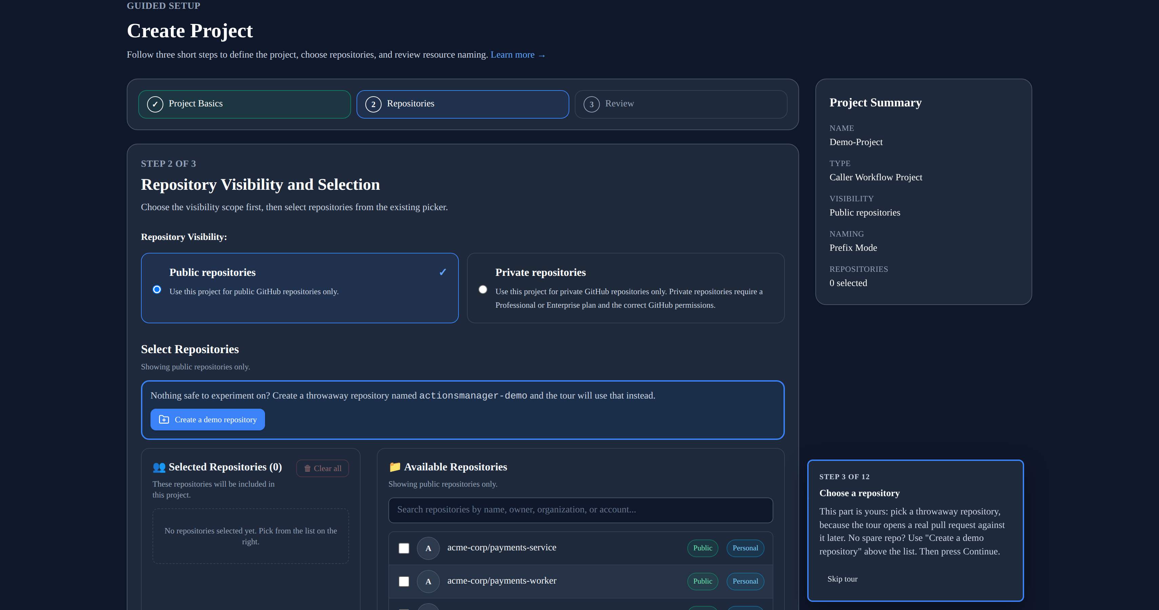Click the Demo-Project name in Project Summary
The image size is (1159, 610).
856,142
